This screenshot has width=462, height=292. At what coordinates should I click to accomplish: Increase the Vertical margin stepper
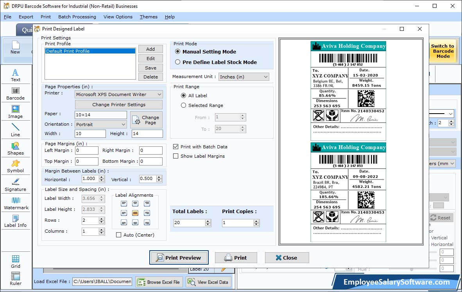(159, 177)
